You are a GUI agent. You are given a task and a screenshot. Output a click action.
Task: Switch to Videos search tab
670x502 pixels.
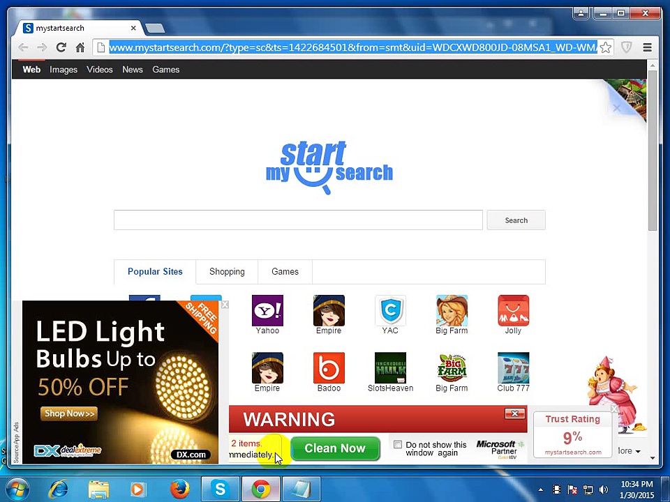pos(100,70)
